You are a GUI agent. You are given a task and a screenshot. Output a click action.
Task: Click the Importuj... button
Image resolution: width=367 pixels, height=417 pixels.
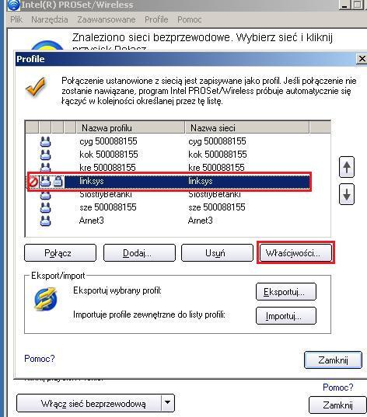tap(286, 316)
